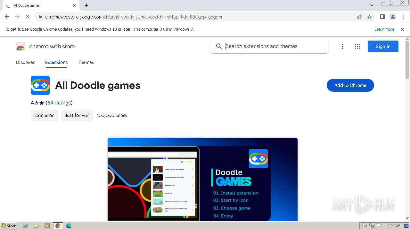The width and height of the screenshot is (410, 230).
Task: Open the Google apps grid
Action: [x=357, y=46]
